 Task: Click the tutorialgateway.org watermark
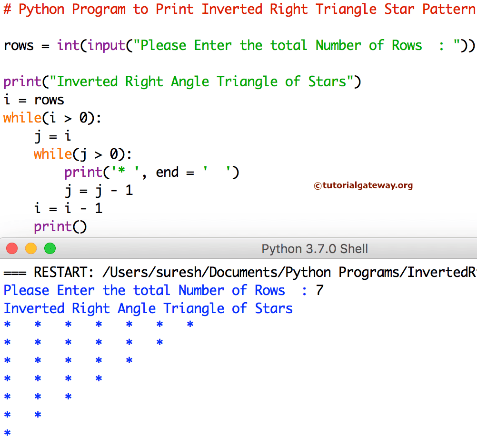(x=363, y=186)
